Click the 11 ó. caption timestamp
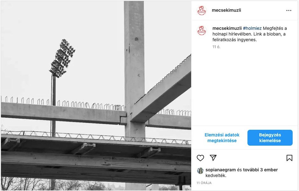The image size is (299, 191). pyautogui.click(x=216, y=47)
